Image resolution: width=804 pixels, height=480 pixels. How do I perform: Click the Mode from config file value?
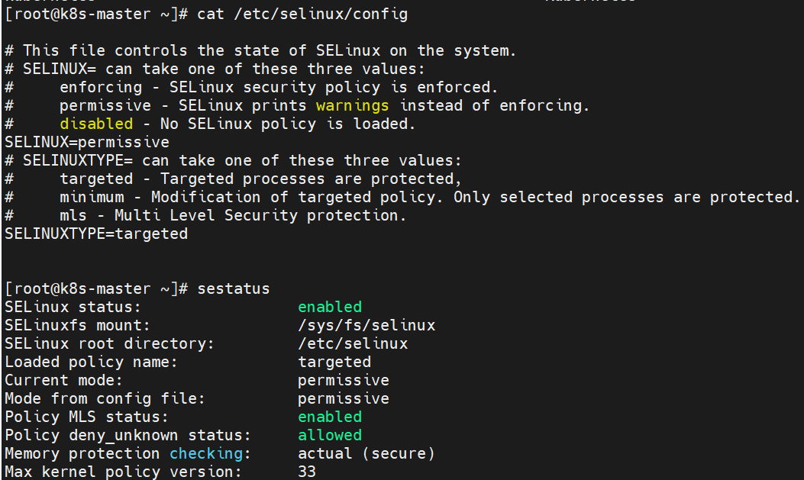click(x=344, y=398)
